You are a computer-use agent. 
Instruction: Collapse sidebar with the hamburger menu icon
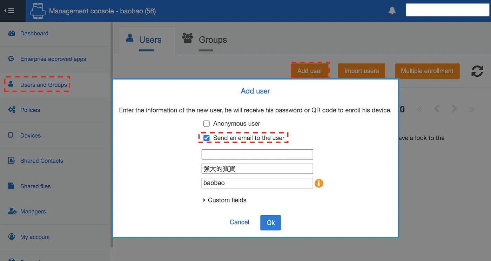(x=9, y=11)
